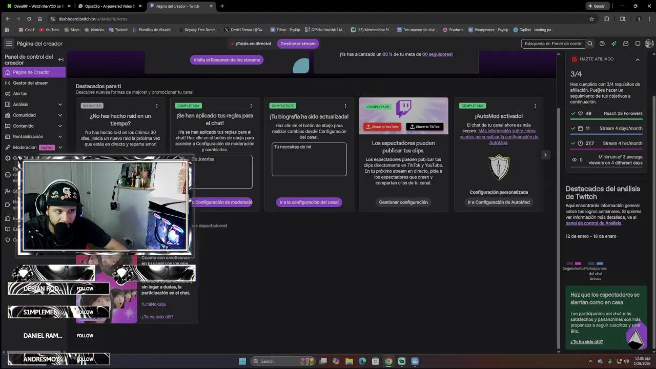This screenshot has height=369, width=656.
Task: Click ¿Te ha sido útil? in right panel
Action: pyautogui.click(x=586, y=342)
